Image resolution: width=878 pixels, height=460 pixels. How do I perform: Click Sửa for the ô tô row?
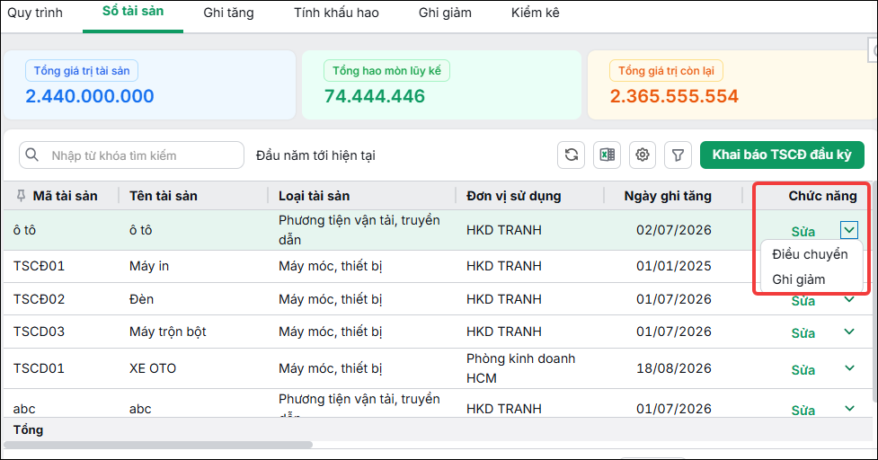pyautogui.click(x=803, y=232)
